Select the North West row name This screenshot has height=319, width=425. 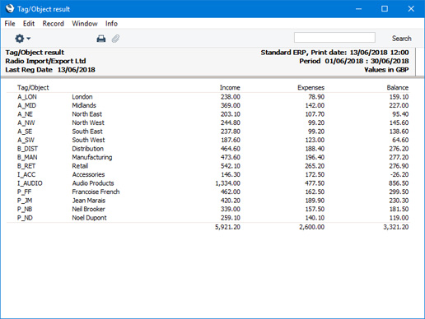coord(88,123)
